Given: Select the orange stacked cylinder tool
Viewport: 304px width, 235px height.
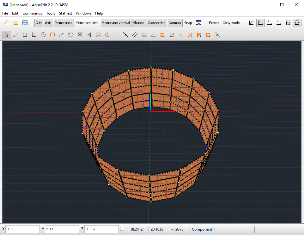Looking at the screenshot, I should click(x=52, y=35).
